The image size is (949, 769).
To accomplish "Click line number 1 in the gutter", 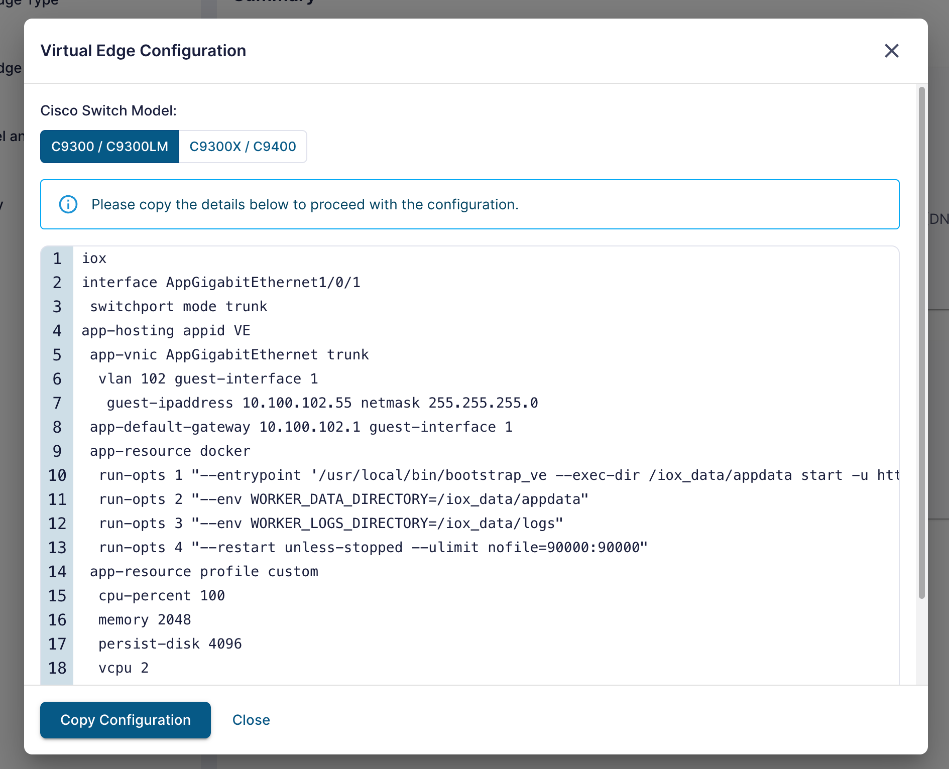I will click(x=57, y=259).
